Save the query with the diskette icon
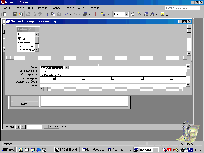 click(15, 14)
